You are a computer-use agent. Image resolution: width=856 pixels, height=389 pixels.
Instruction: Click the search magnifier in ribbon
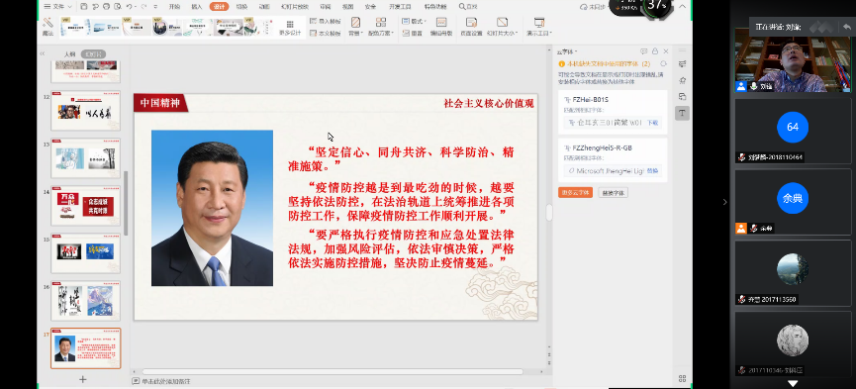[x=462, y=7]
